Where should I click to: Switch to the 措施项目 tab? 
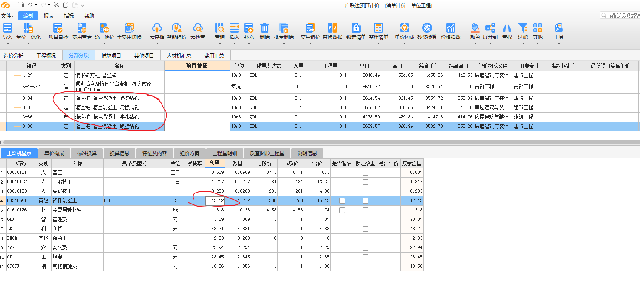111,56
